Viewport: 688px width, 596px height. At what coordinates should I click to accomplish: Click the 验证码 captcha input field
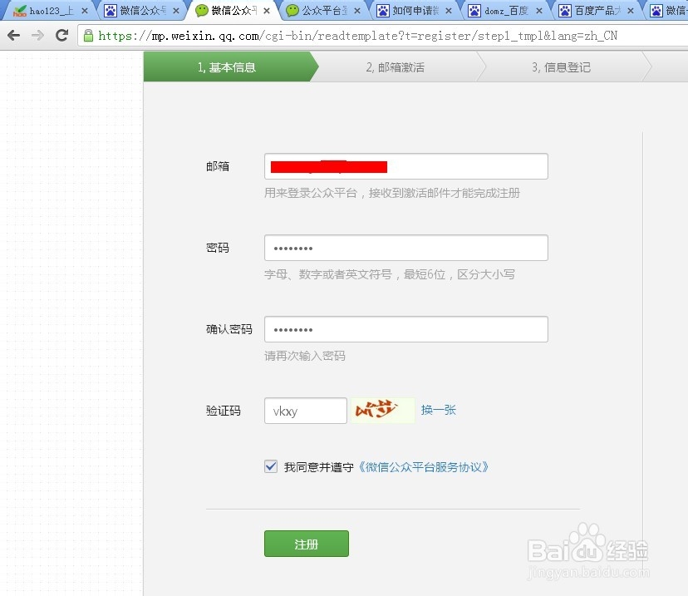click(306, 411)
